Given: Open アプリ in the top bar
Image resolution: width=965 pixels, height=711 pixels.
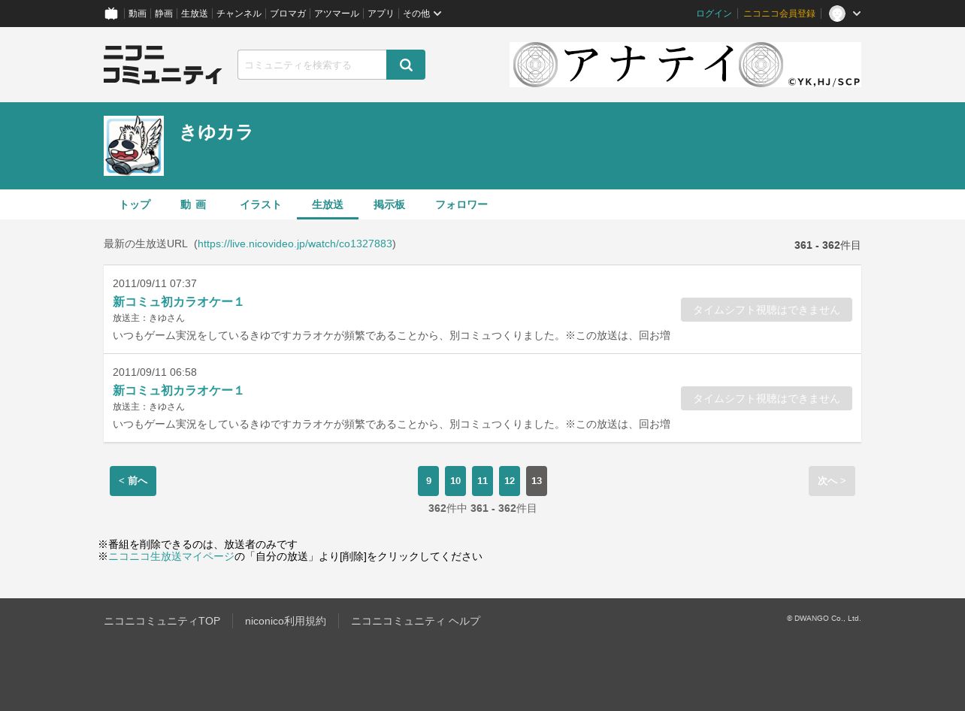Looking at the screenshot, I should coord(381,14).
